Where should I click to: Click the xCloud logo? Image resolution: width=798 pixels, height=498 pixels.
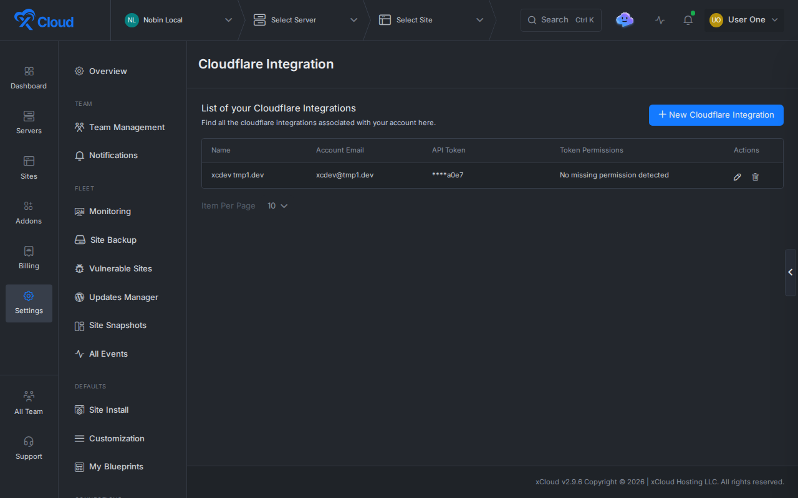tap(44, 20)
